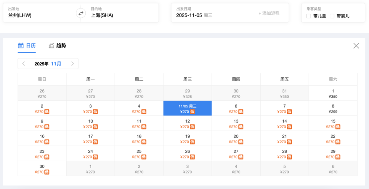The image size is (369, 189).
Task: Go to previous month
Action: point(24,64)
